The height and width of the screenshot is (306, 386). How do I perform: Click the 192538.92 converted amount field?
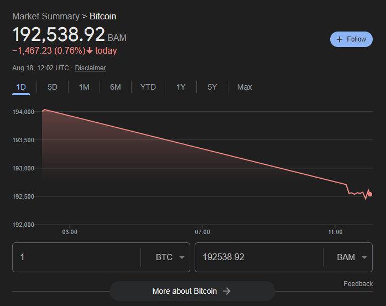(259, 257)
